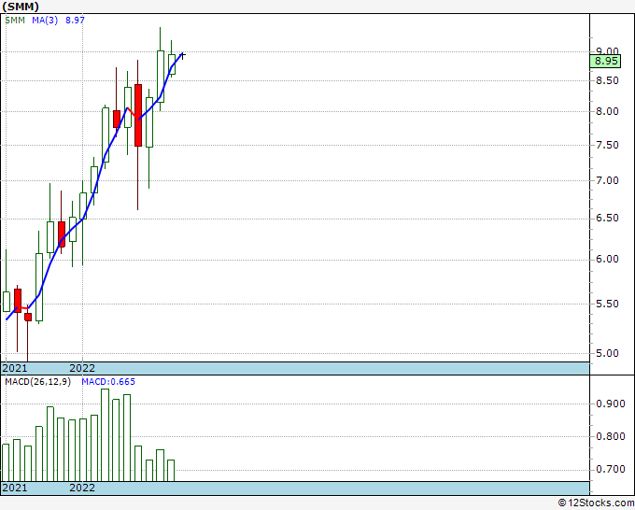The height and width of the screenshot is (510, 635).
Task: Click the 0.900 MACD axis label
Action: [611, 404]
